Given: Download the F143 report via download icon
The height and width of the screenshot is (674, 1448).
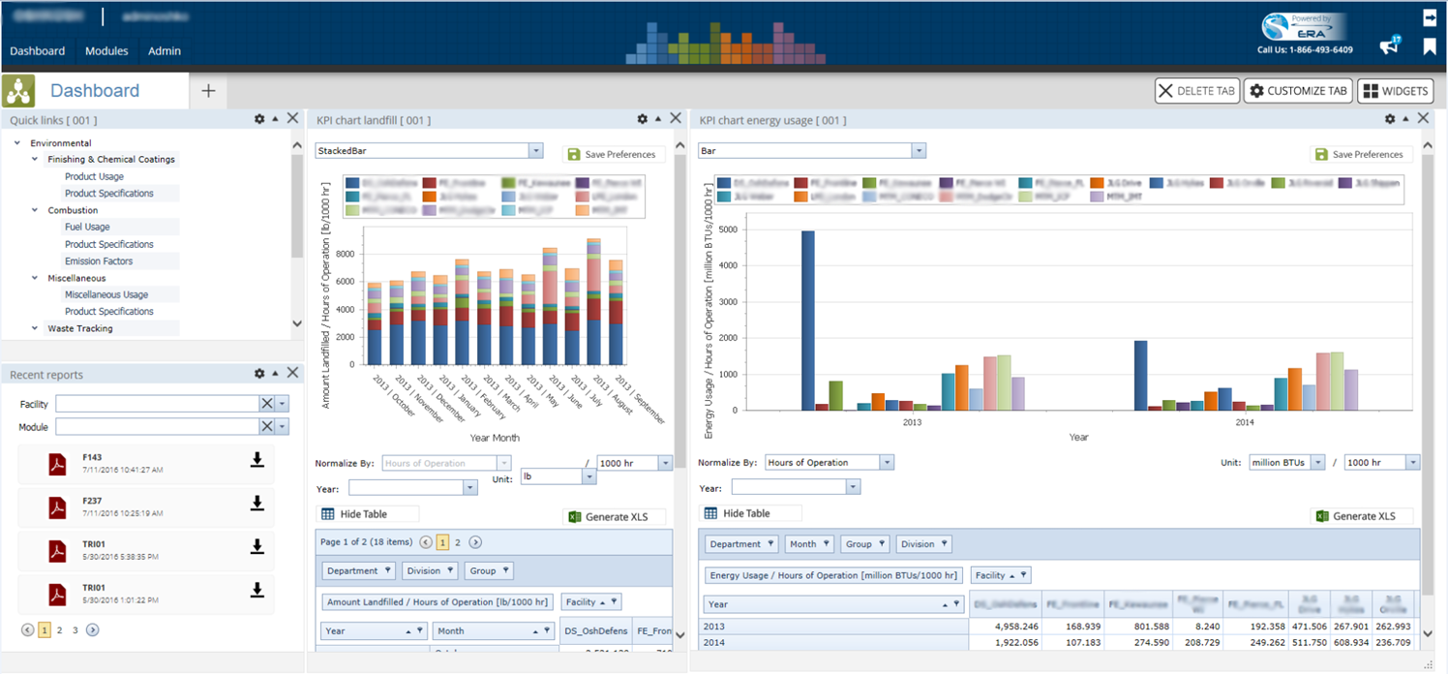Looking at the screenshot, I should (x=257, y=461).
